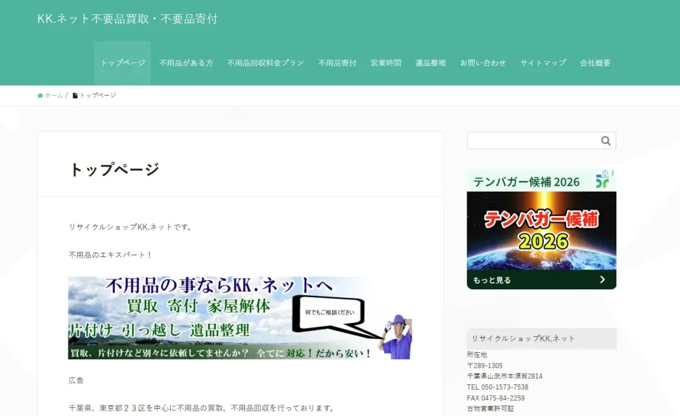Open the 不用品回収料金プラン menu item
680x416 pixels.
(x=265, y=63)
